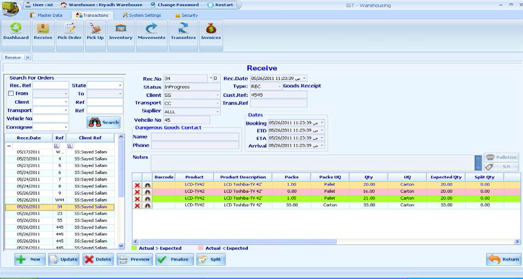The width and height of the screenshot is (523, 279).
Task: Select the Pick Up toolbar icon
Action: click(x=95, y=32)
